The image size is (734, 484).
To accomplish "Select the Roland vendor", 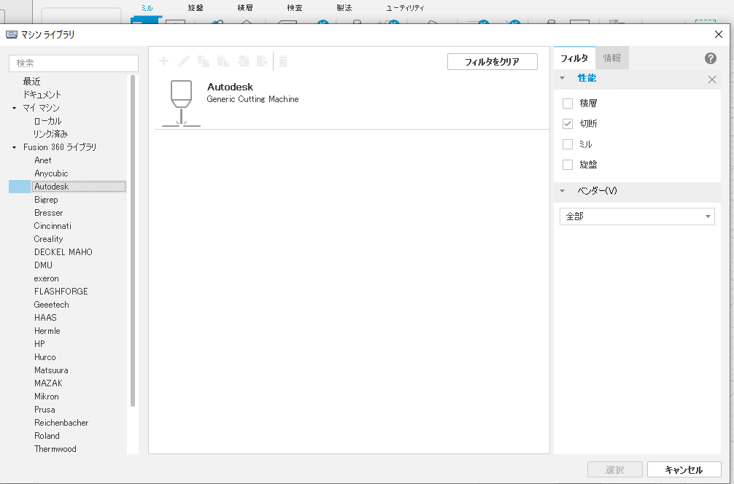I will pyautogui.click(x=47, y=435).
